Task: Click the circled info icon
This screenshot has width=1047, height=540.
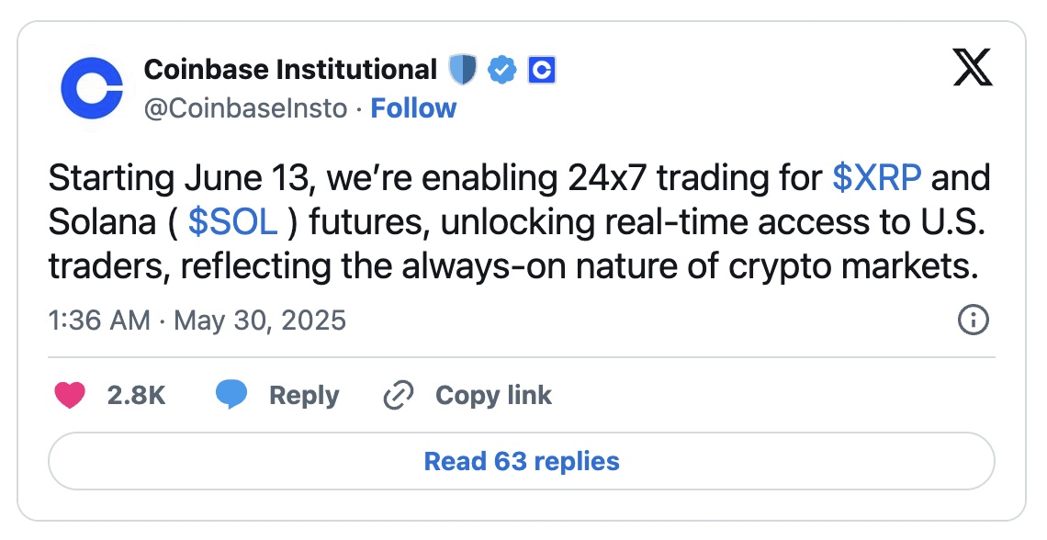Action: [x=974, y=321]
